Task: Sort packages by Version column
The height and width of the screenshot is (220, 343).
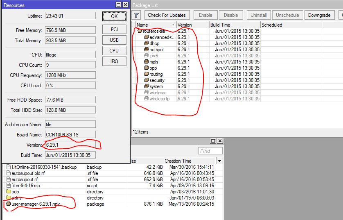Action: (x=193, y=25)
